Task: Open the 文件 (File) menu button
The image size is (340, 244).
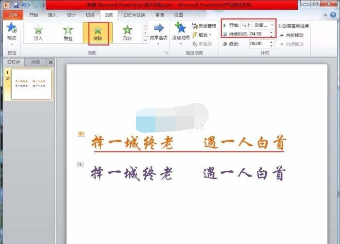Action: [x=13, y=15]
